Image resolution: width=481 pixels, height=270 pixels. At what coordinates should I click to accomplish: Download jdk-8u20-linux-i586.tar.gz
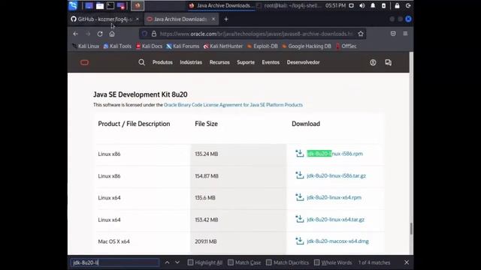[336, 175]
